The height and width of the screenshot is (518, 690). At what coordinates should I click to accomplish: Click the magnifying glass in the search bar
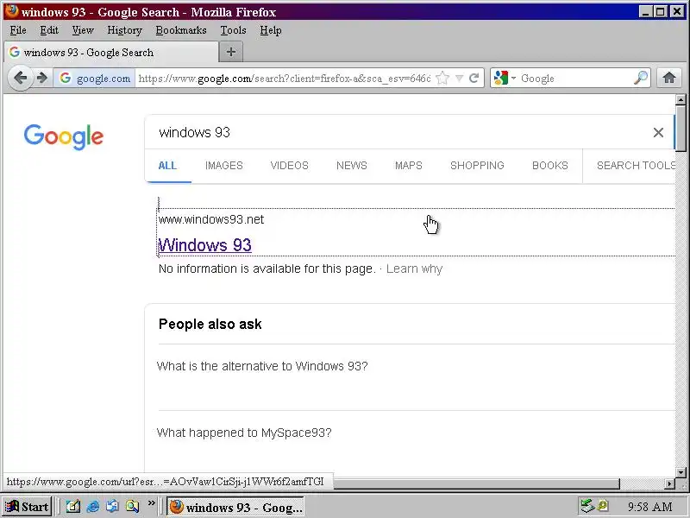[x=641, y=78]
